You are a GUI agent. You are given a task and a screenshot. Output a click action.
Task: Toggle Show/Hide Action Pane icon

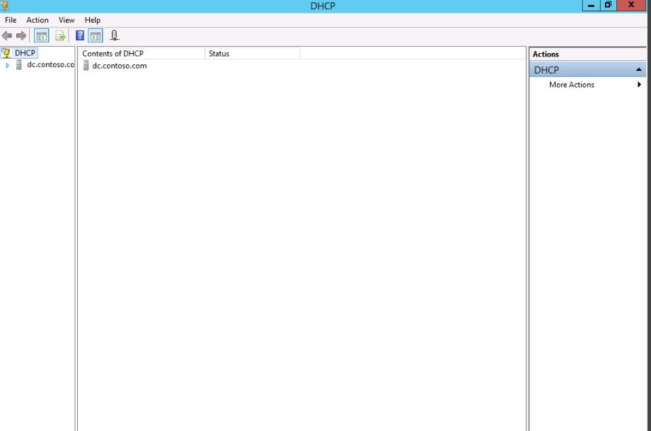click(96, 35)
